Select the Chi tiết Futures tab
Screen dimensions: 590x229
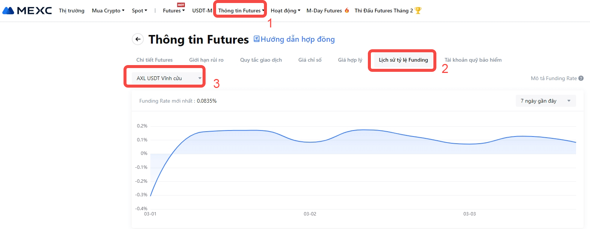pos(154,60)
